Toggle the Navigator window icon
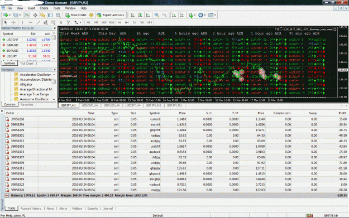 (x=43, y=15)
